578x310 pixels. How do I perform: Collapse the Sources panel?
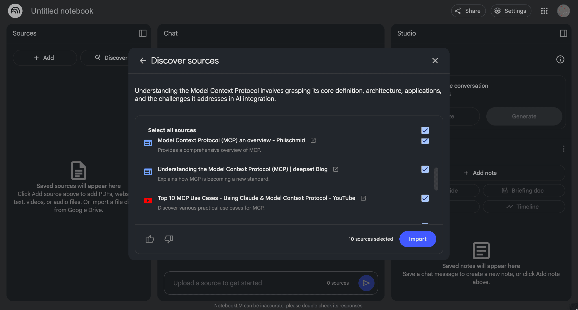click(143, 33)
